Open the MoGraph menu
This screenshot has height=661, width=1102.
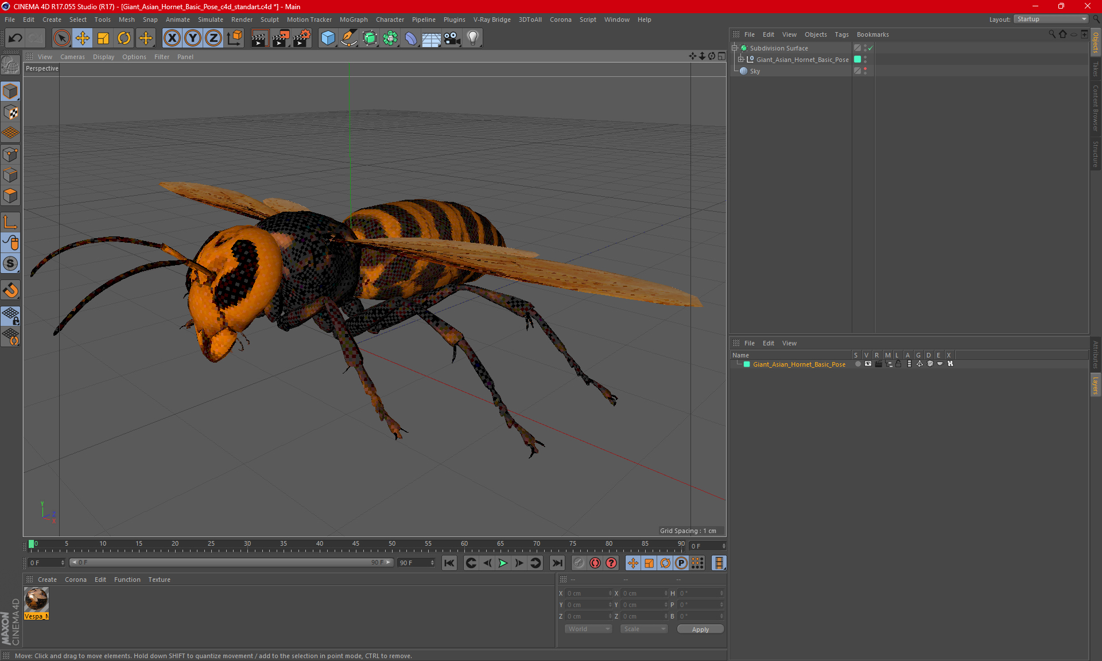click(x=354, y=20)
